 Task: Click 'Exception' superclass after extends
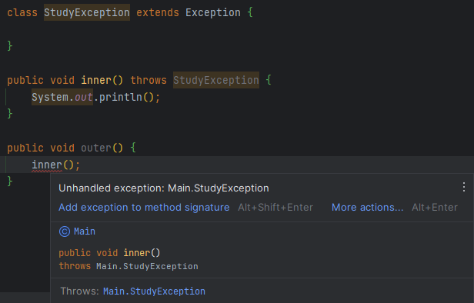[x=213, y=12]
